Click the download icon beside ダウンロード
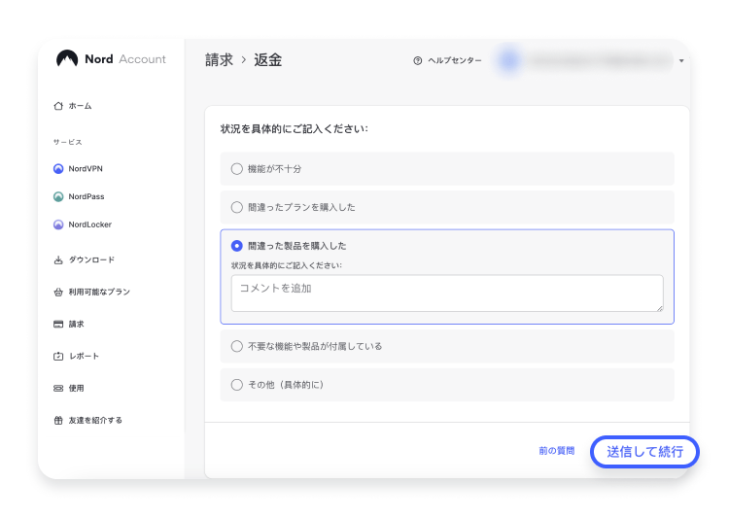The image size is (729, 518). (58, 259)
